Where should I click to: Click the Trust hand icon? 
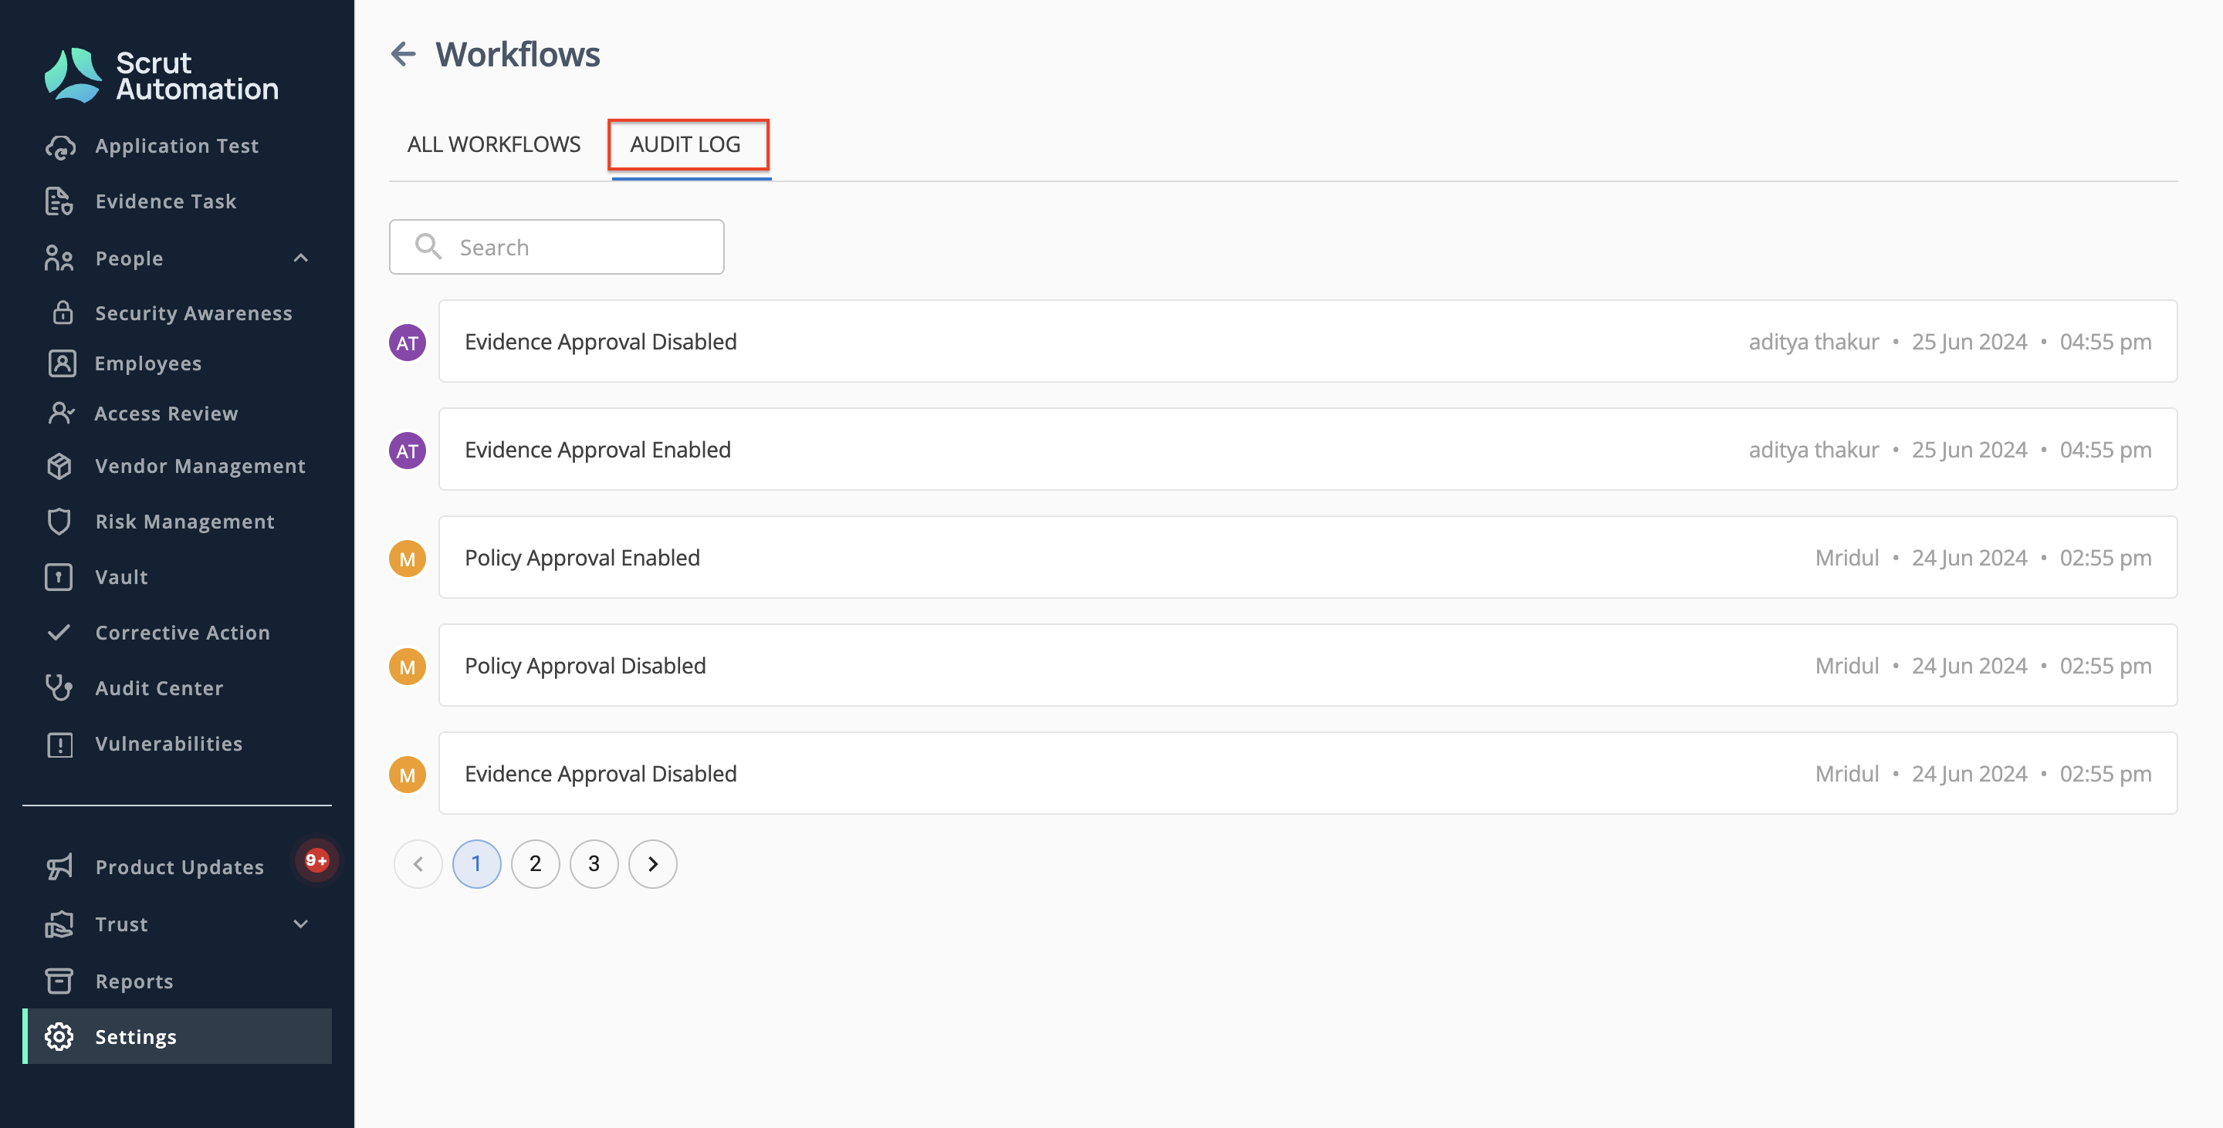tap(59, 924)
